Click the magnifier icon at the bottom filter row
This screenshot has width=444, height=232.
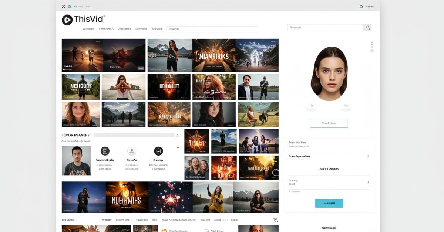click(x=275, y=220)
